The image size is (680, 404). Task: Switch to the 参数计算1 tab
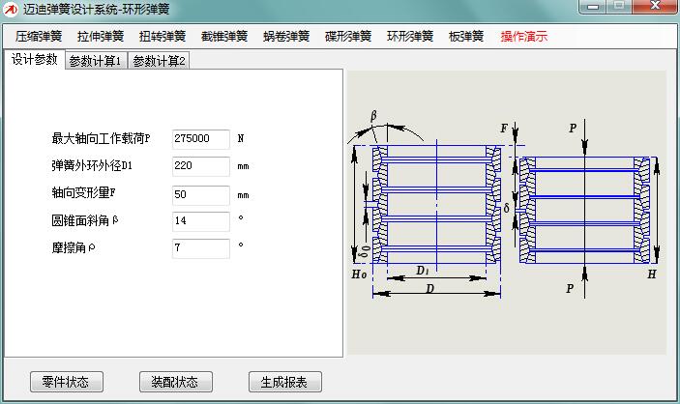coord(96,61)
